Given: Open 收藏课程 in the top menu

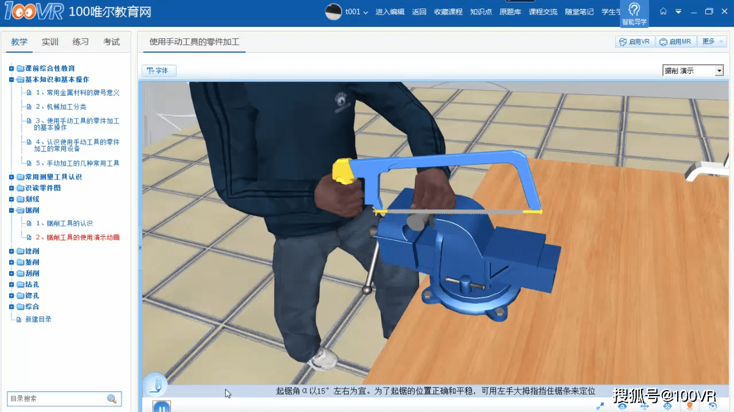Looking at the screenshot, I should (x=448, y=12).
